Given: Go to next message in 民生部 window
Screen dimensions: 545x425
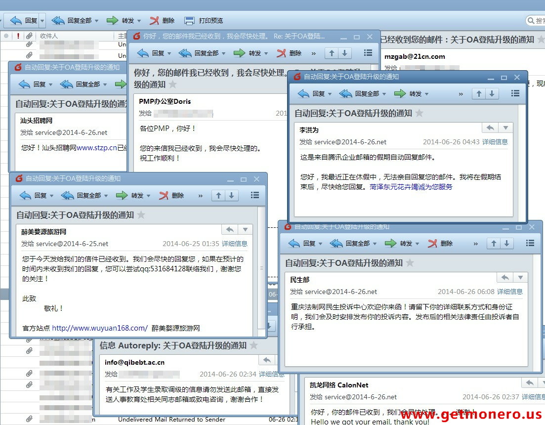Looking at the screenshot, I should click(506, 243).
